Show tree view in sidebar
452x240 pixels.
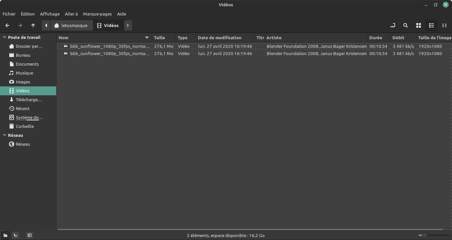coord(15,235)
